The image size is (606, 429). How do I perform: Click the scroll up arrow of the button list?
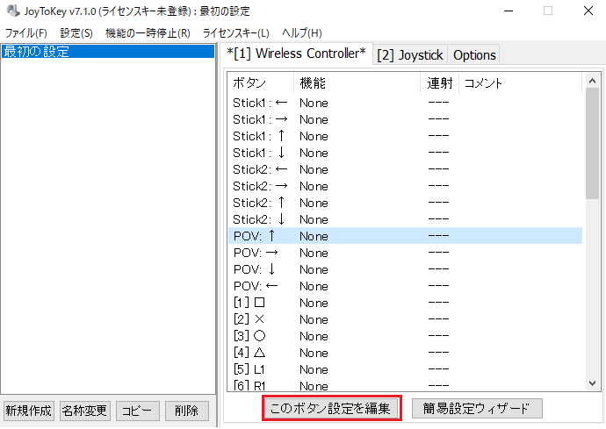pyautogui.click(x=592, y=81)
